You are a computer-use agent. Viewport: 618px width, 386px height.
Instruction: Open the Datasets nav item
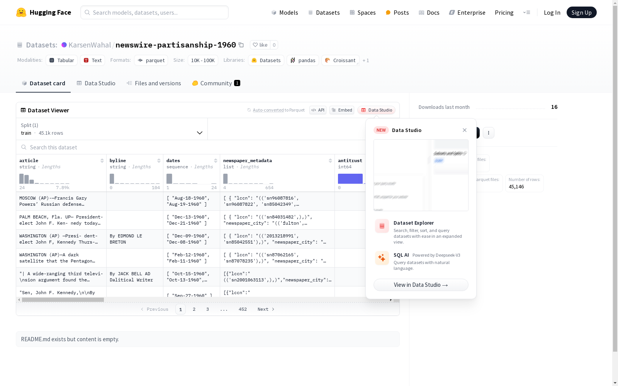click(x=324, y=12)
